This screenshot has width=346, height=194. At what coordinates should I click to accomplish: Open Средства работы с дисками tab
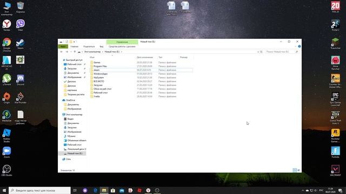pyautogui.click(x=122, y=46)
